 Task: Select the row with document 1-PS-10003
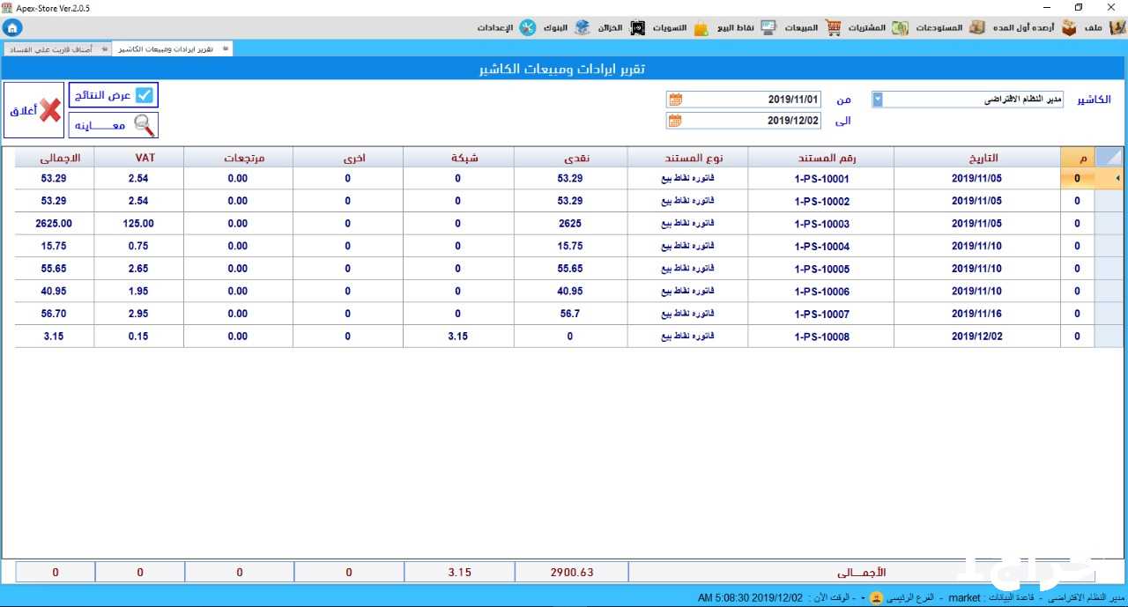point(820,224)
